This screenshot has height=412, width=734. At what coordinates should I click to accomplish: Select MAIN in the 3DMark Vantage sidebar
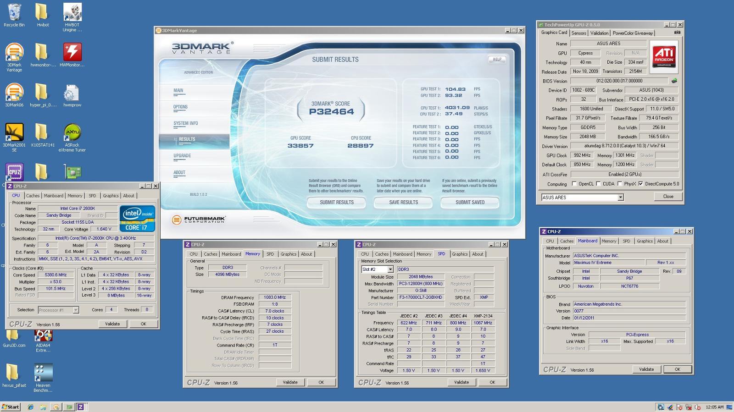pos(178,90)
